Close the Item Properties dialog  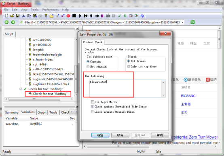click(165, 34)
